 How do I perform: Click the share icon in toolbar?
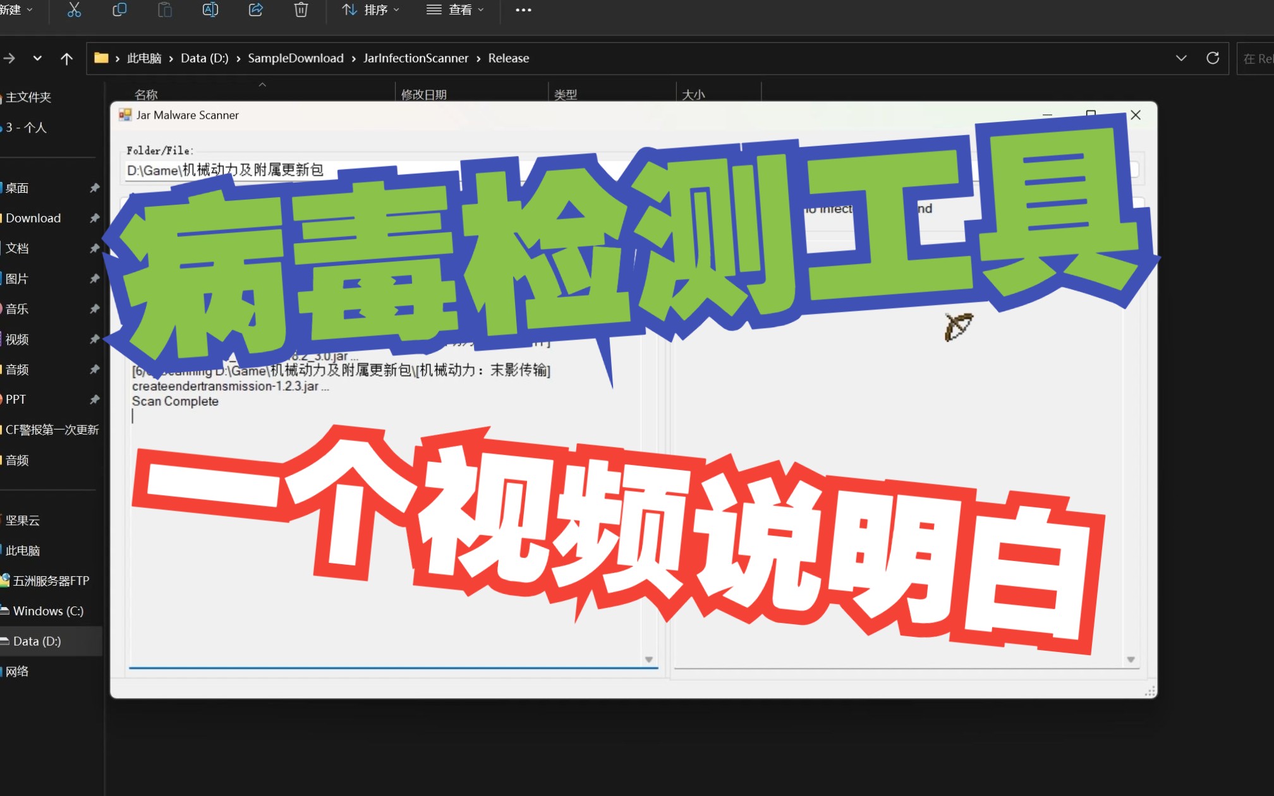pyautogui.click(x=255, y=10)
